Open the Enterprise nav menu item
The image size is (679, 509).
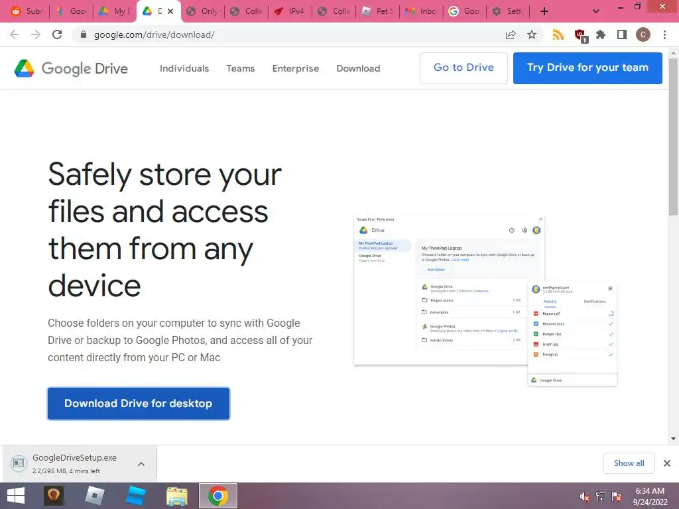coord(295,68)
